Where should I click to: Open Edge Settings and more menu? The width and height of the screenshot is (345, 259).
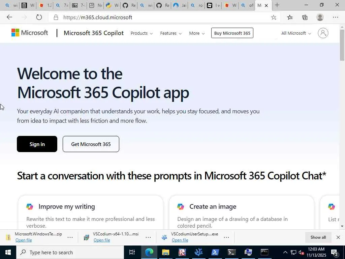[335, 18]
